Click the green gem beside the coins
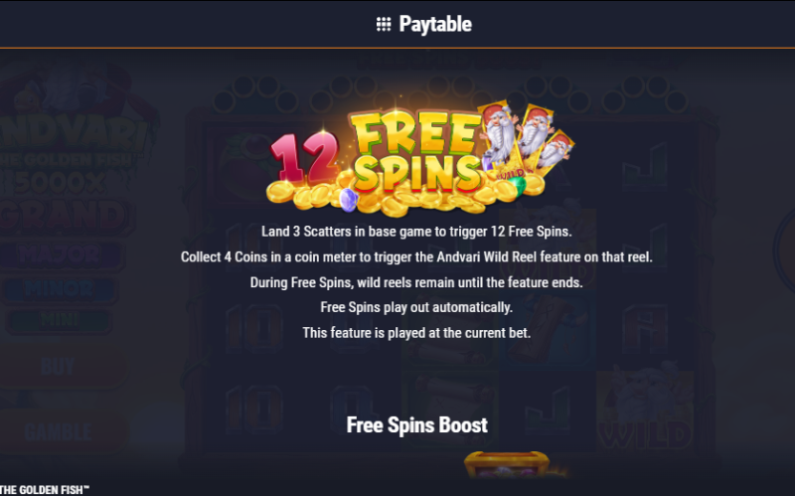795x496 pixels. pos(517,186)
